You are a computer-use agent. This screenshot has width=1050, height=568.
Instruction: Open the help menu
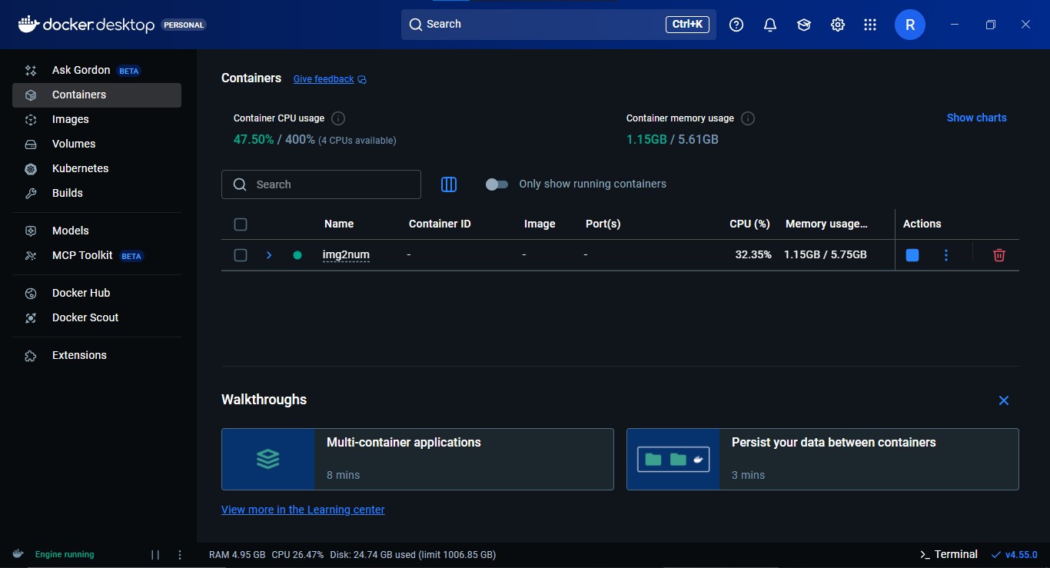pyautogui.click(x=736, y=24)
